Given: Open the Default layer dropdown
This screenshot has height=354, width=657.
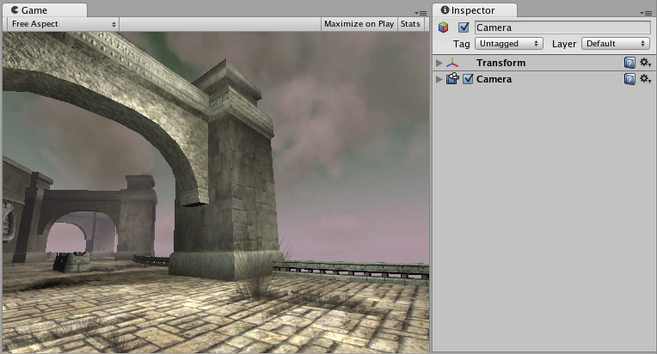Looking at the screenshot, I should click(x=616, y=44).
